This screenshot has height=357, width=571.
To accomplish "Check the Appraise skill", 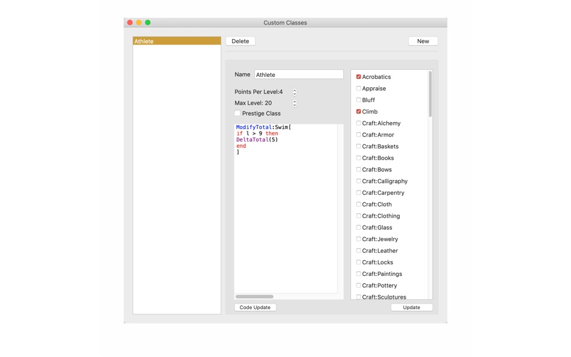I will [x=358, y=88].
